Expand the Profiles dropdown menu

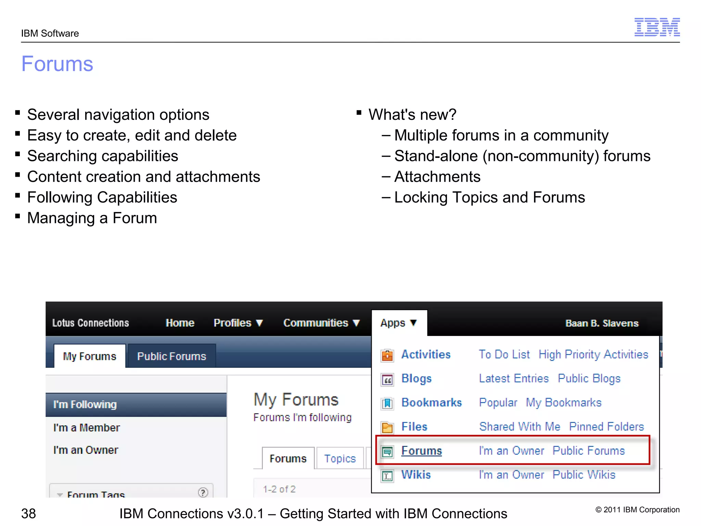[238, 323]
